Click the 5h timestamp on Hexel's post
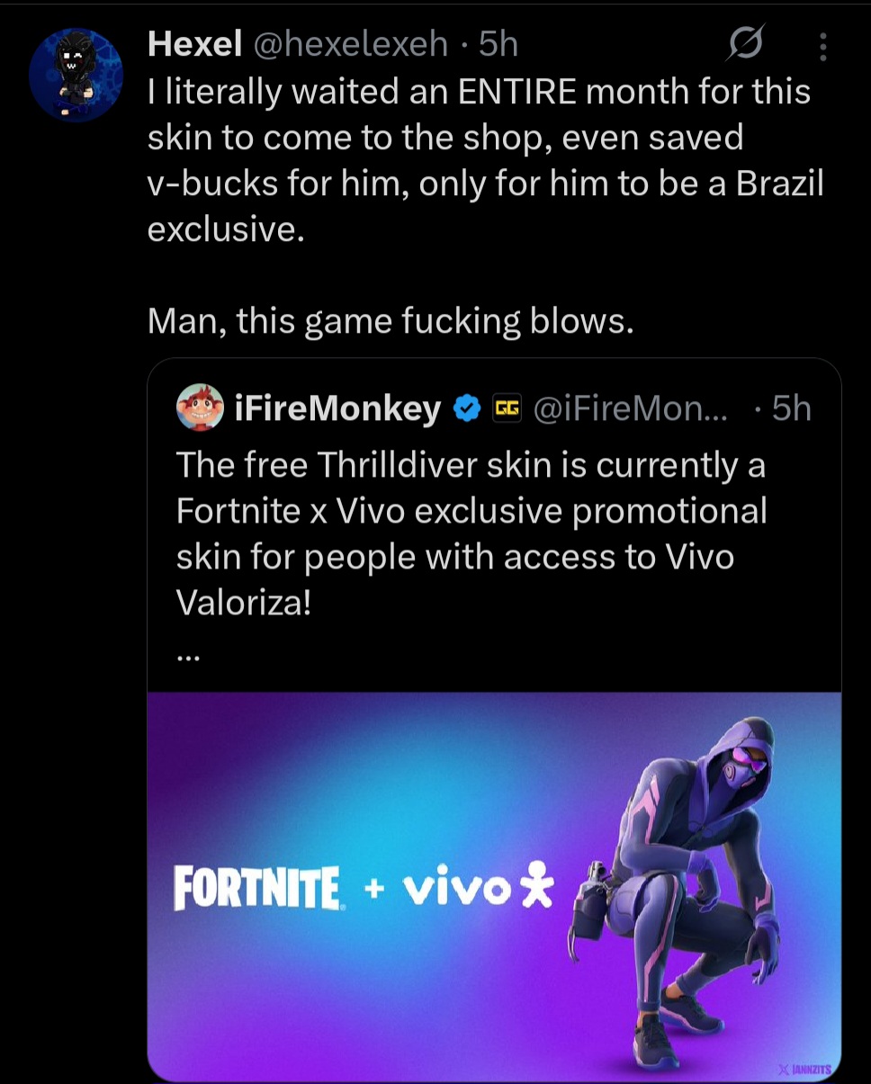The image size is (871, 1084). point(498,43)
